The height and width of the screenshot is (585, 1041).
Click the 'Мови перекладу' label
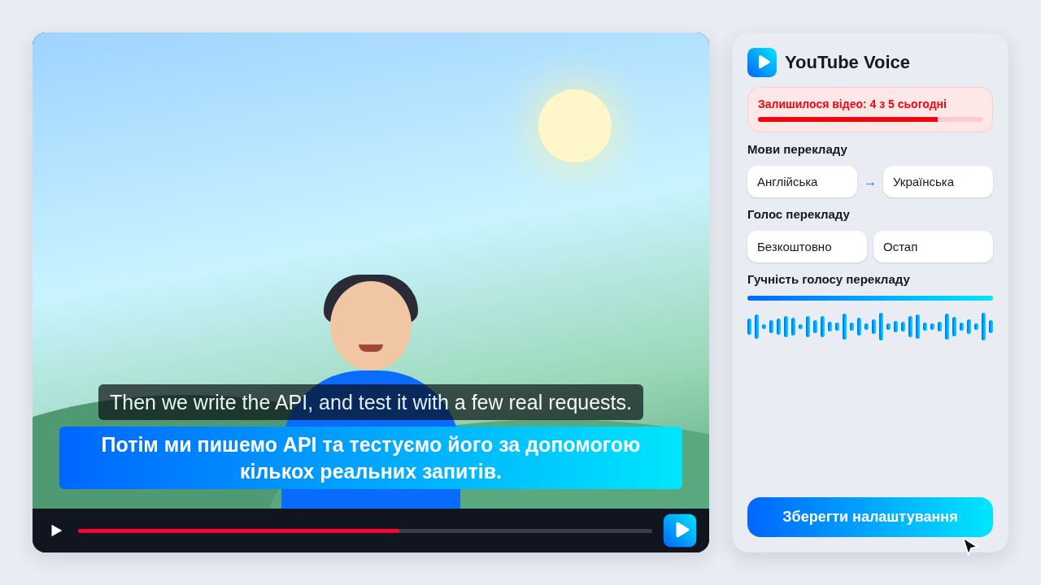click(797, 149)
